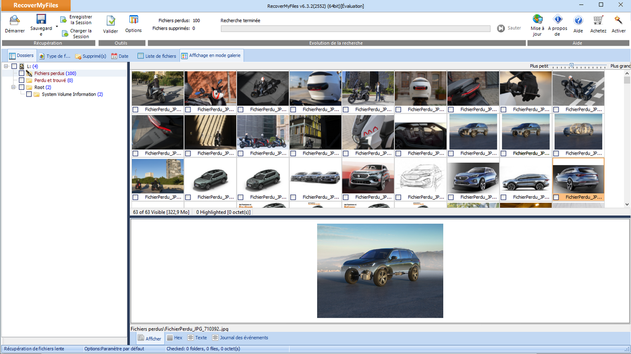631x354 pixels.
Task: Click 'Récupération de fichiers lente' status text
Action: pos(35,349)
